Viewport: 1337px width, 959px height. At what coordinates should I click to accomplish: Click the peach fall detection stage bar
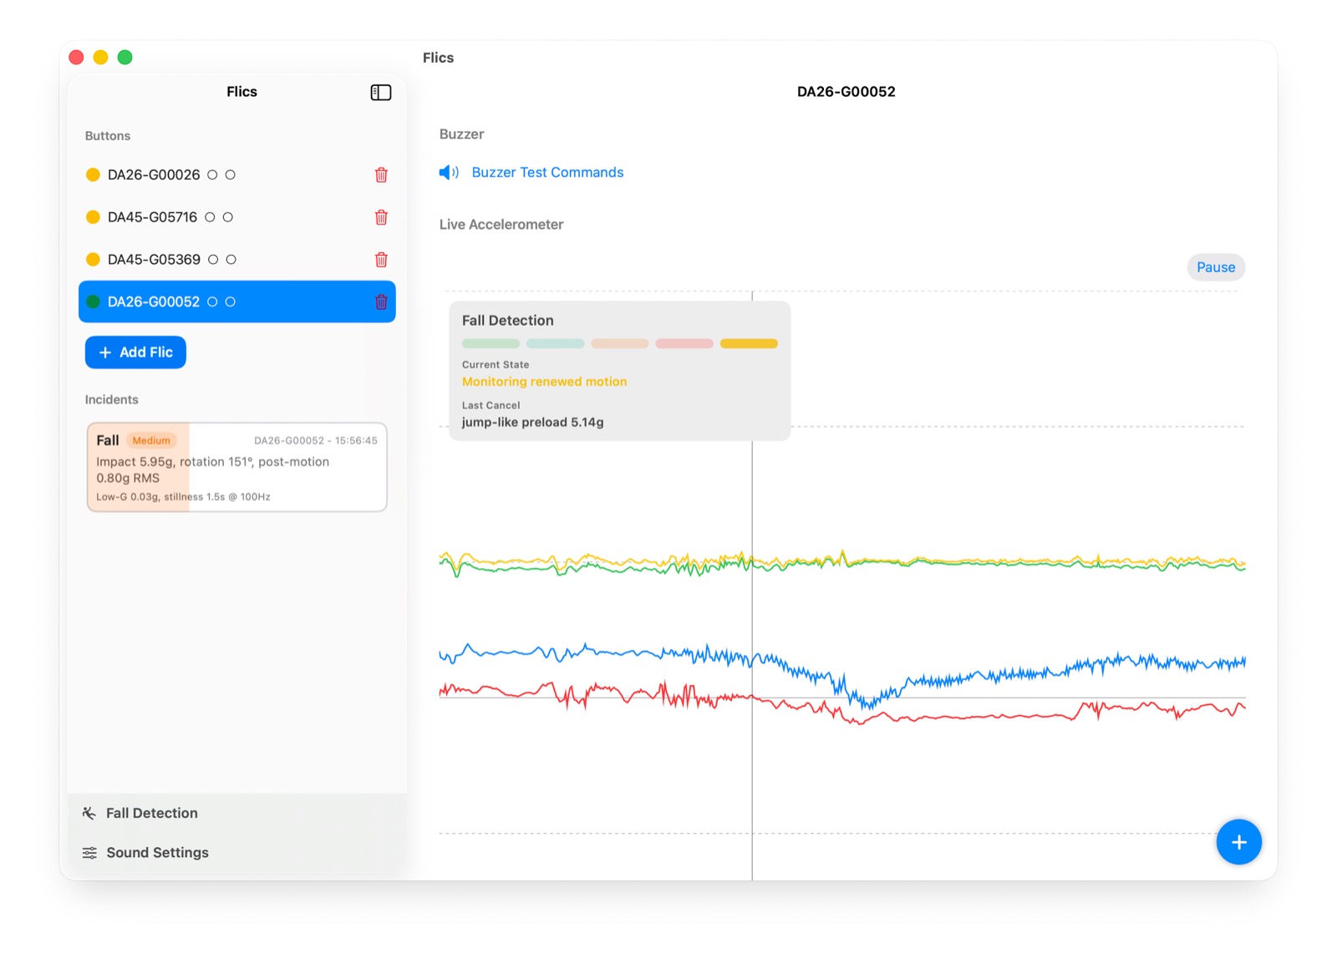pyautogui.click(x=620, y=343)
